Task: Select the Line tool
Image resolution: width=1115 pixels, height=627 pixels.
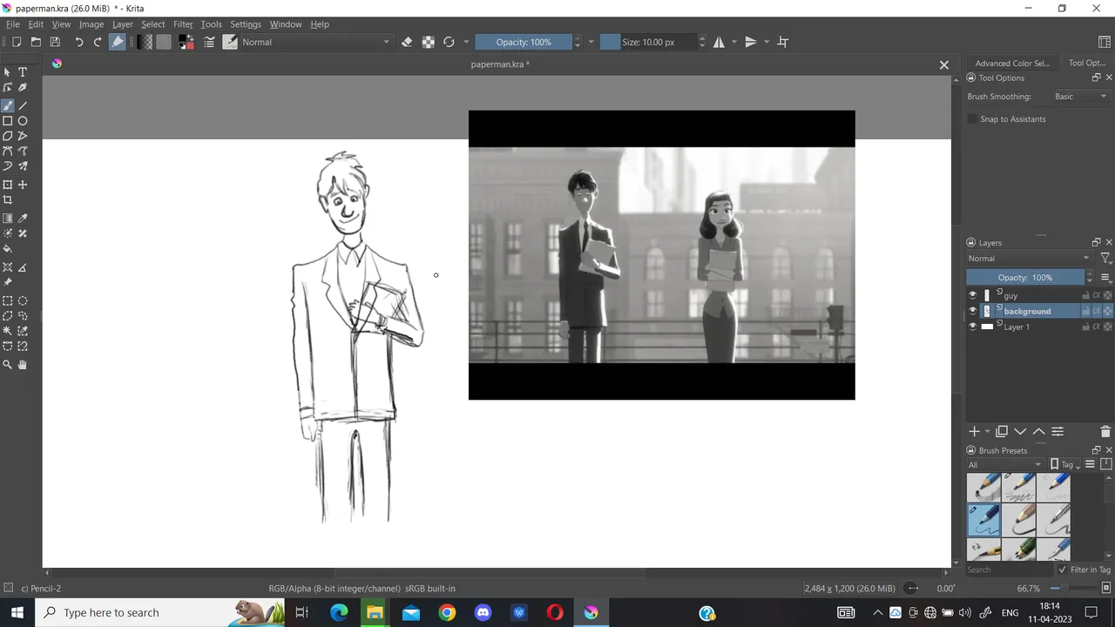Action: pos(23,105)
